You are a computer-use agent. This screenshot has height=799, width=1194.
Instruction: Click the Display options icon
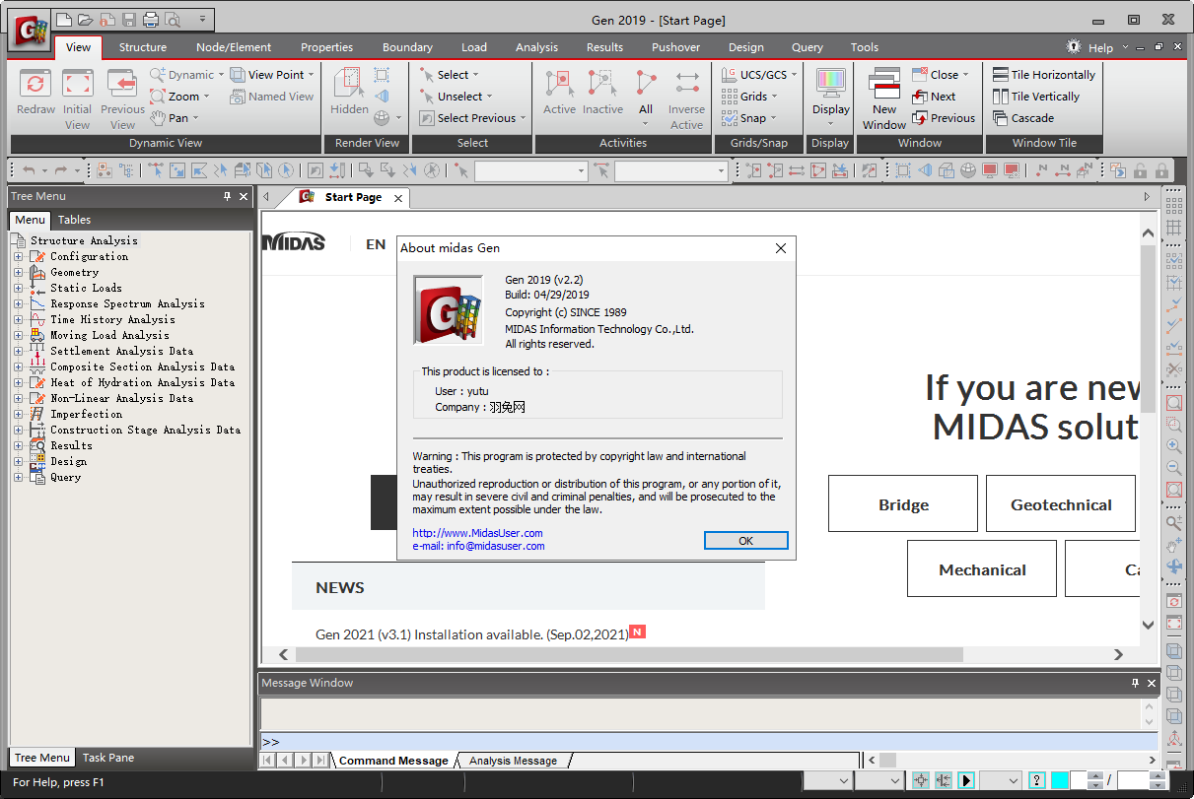tap(830, 86)
